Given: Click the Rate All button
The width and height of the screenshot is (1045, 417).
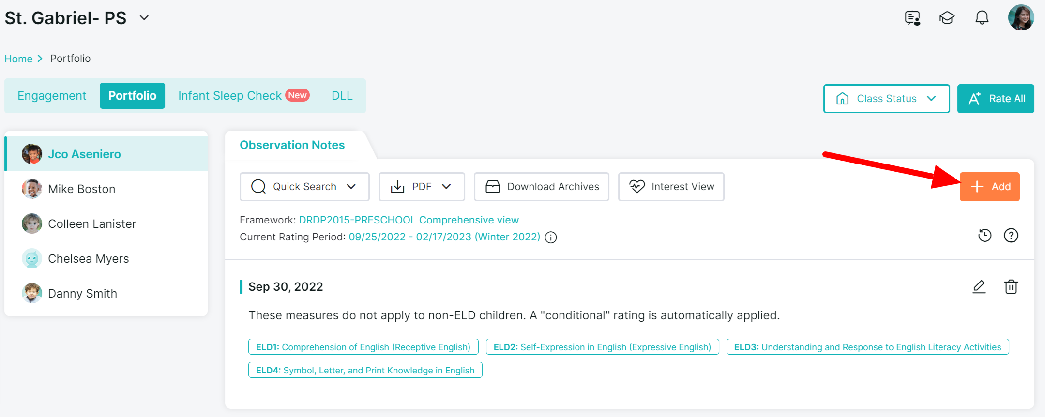Looking at the screenshot, I should (996, 99).
